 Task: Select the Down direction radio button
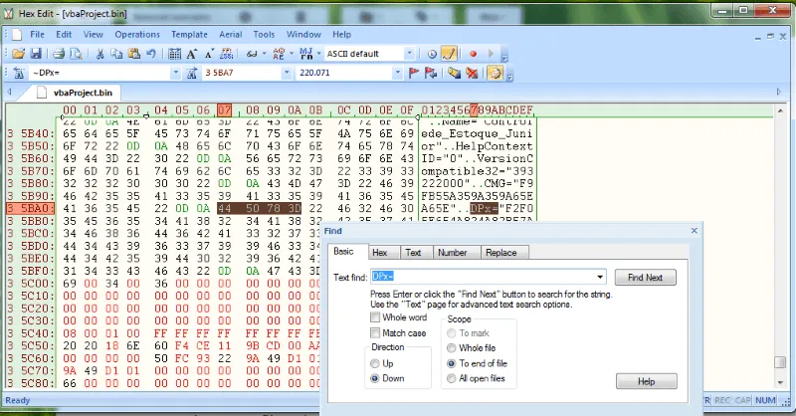click(x=375, y=378)
